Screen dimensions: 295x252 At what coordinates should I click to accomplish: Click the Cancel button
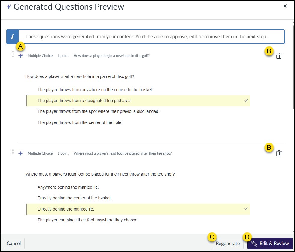coord(14,243)
